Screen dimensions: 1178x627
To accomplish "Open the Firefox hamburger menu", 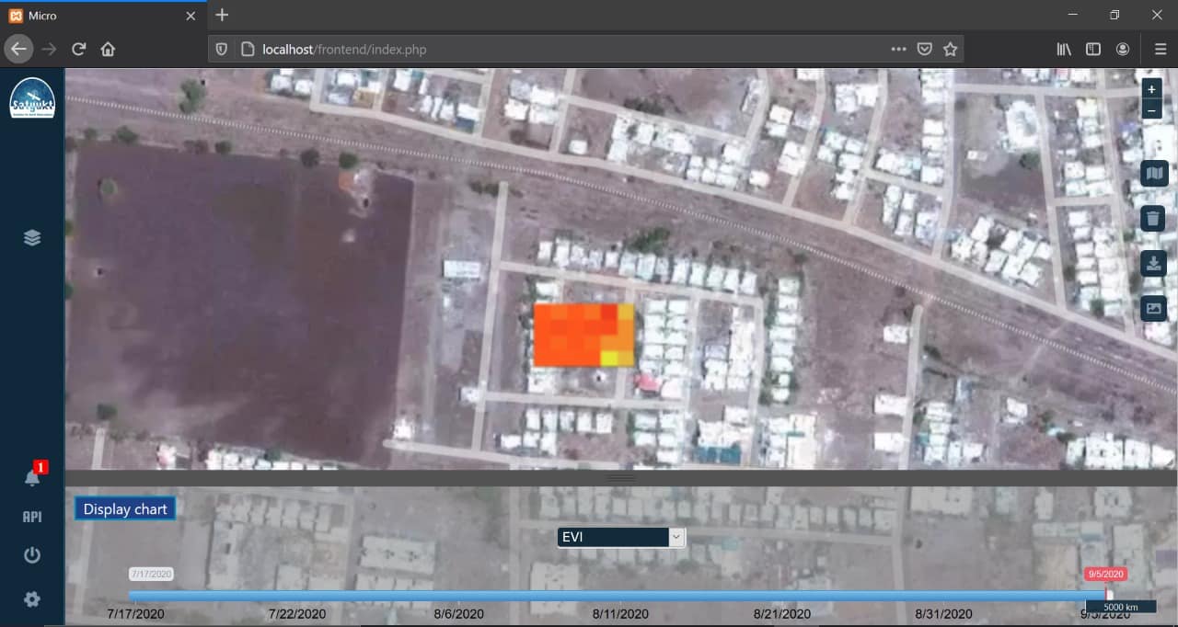I will coord(1160,50).
